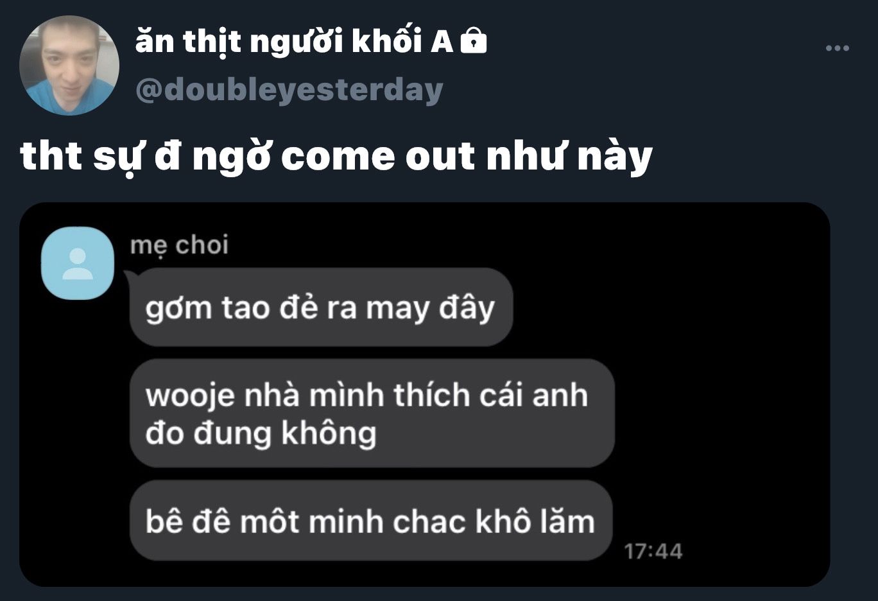Open the display name ăn thịt người khối A
Screen dimensions: 878x601
[x=294, y=41]
